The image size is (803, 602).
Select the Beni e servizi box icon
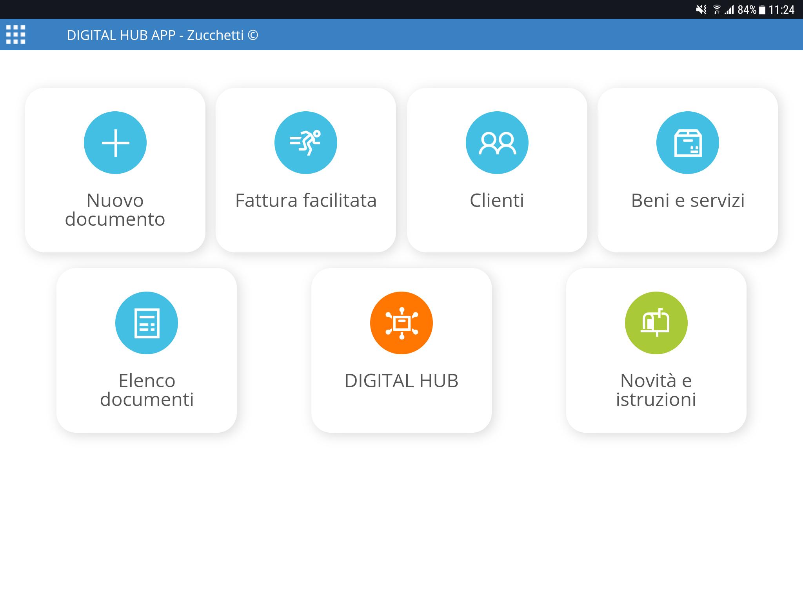pyautogui.click(x=688, y=143)
